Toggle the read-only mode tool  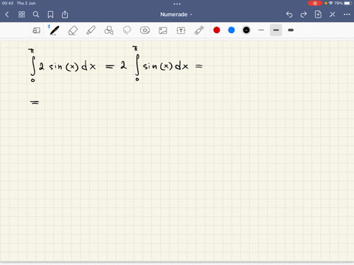tap(36, 30)
